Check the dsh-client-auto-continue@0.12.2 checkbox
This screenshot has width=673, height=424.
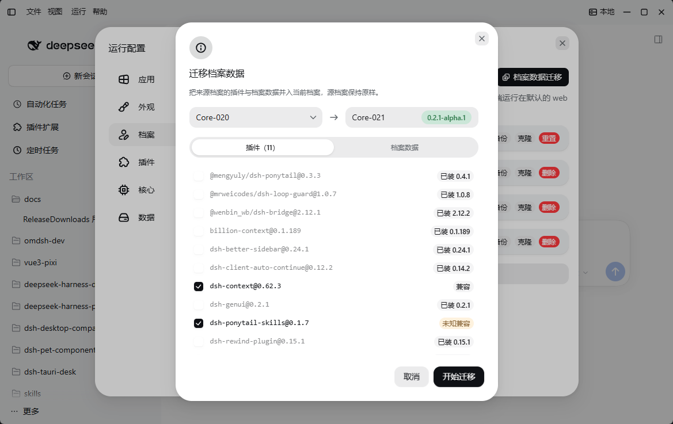(x=198, y=268)
